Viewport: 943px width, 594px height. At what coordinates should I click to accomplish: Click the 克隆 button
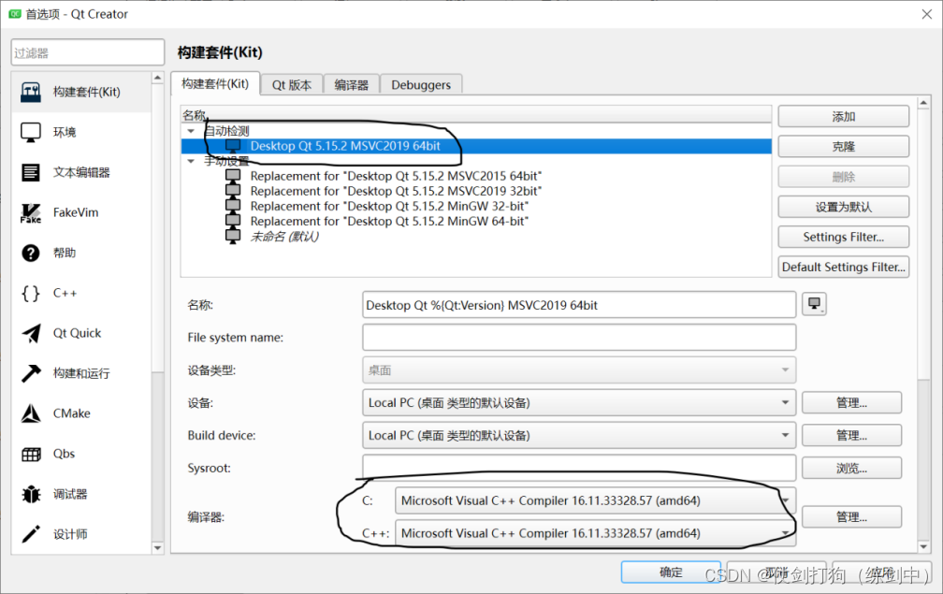[843, 147]
